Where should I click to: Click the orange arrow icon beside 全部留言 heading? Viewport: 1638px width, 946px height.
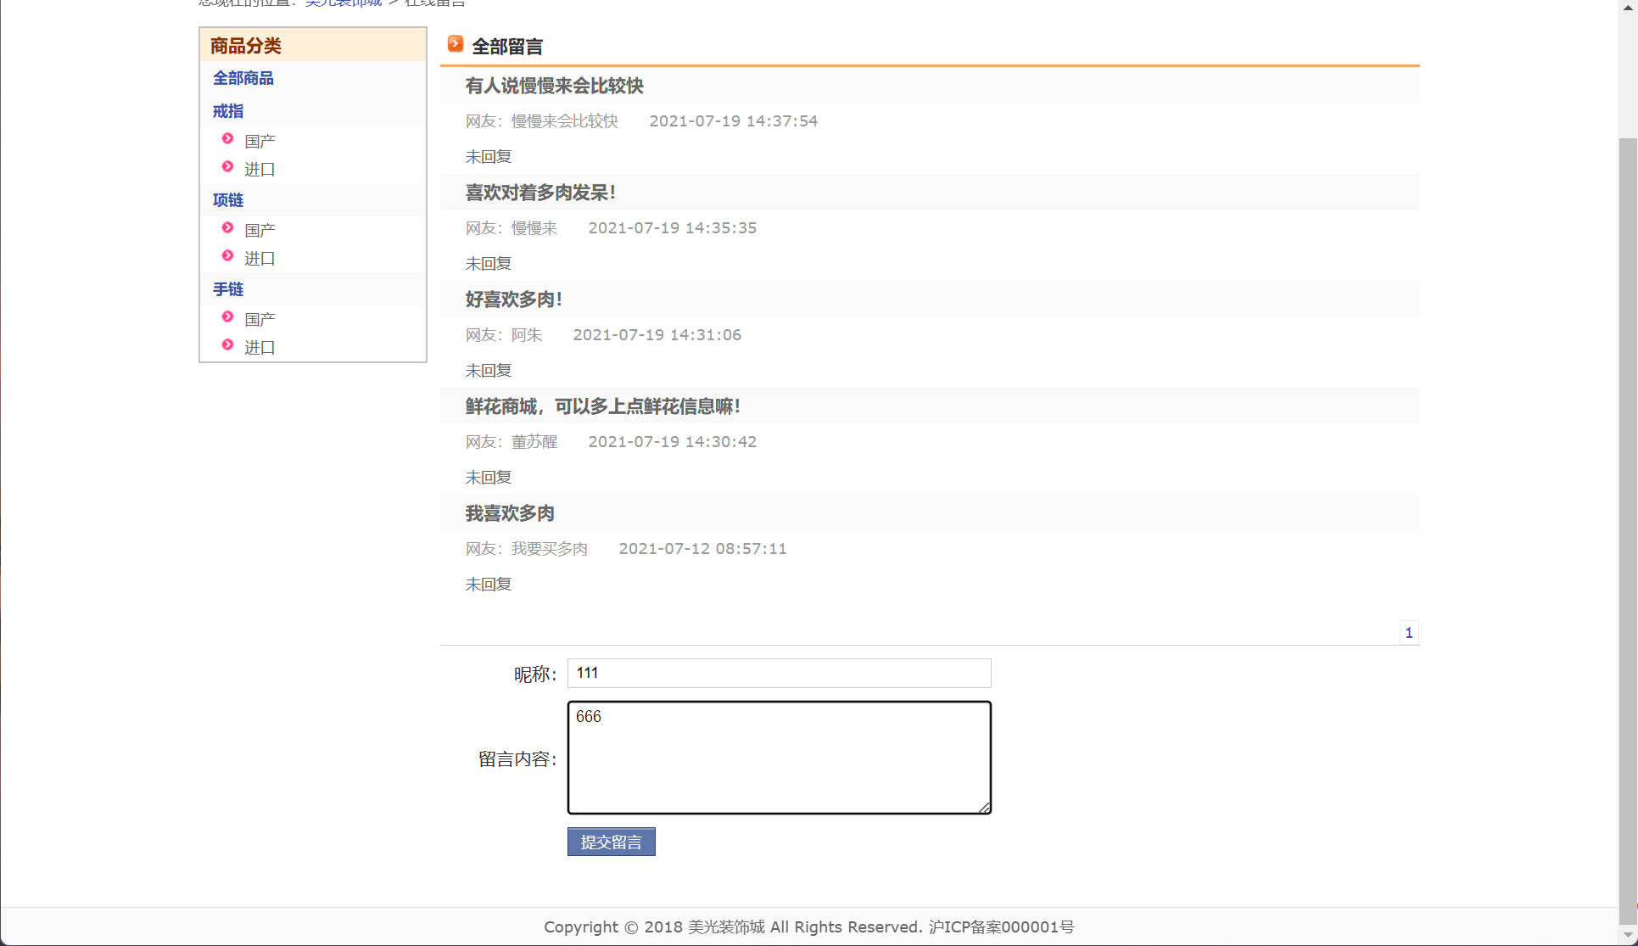[456, 43]
